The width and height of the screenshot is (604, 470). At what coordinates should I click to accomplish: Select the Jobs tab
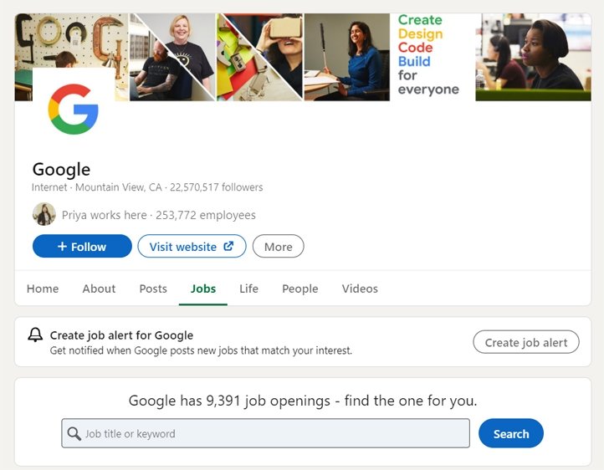(203, 289)
